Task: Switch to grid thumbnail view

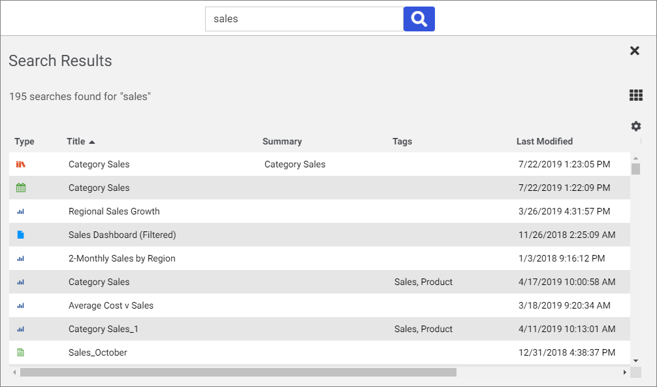Action: [x=635, y=95]
